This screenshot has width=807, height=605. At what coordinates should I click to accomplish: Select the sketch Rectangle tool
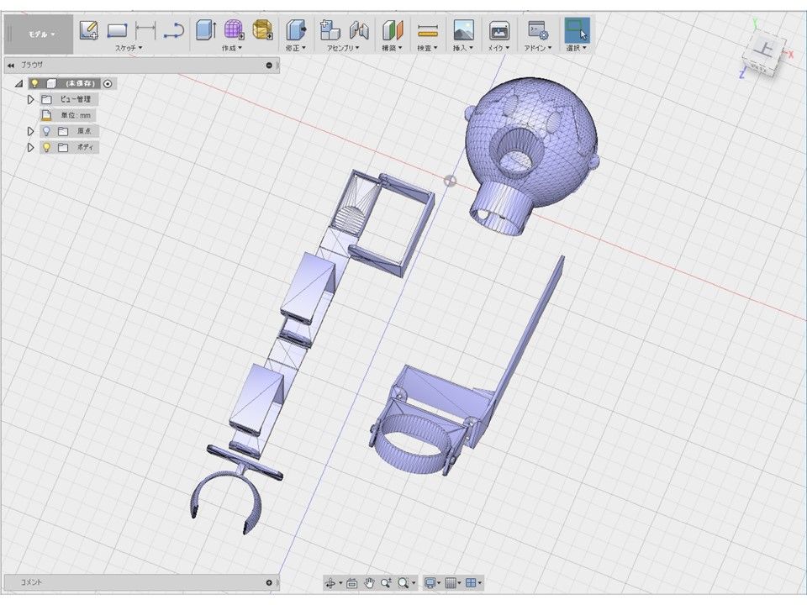click(x=117, y=30)
